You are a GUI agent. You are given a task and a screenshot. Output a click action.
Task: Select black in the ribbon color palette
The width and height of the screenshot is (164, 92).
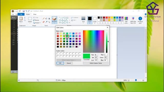[x=99, y=18]
